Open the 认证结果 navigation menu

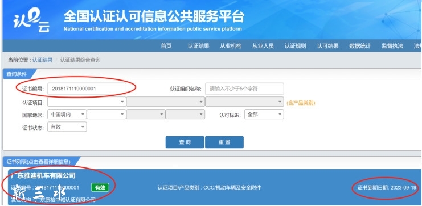pyautogui.click(x=198, y=46)
